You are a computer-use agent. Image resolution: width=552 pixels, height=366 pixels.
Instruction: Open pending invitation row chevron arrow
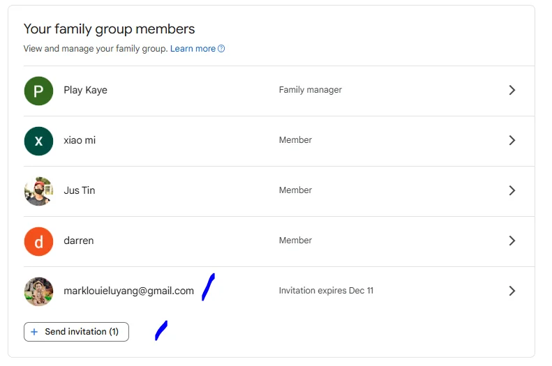(x=512, y=291)
